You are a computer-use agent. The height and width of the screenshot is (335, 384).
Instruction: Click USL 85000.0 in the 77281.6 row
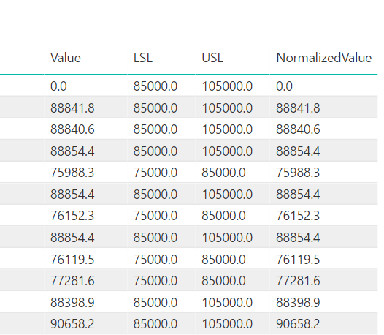pyautogui.click(x=223, y=281)
